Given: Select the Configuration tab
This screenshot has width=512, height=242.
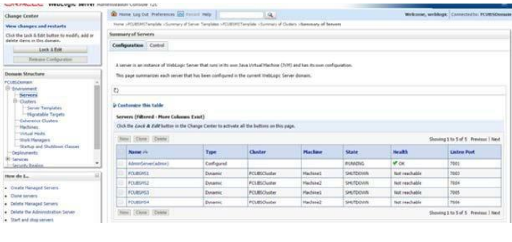Looking at the screenshot, I should (x=128, y=46).
